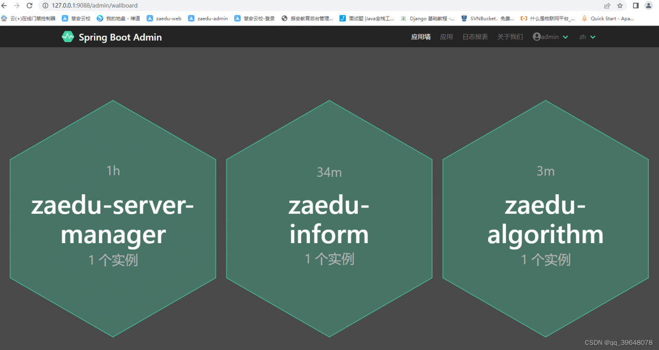The height and width of the screenshot is (350, 659).
Task: Open the 关于我们 about menu item
Action: click(x=510, y=37)
